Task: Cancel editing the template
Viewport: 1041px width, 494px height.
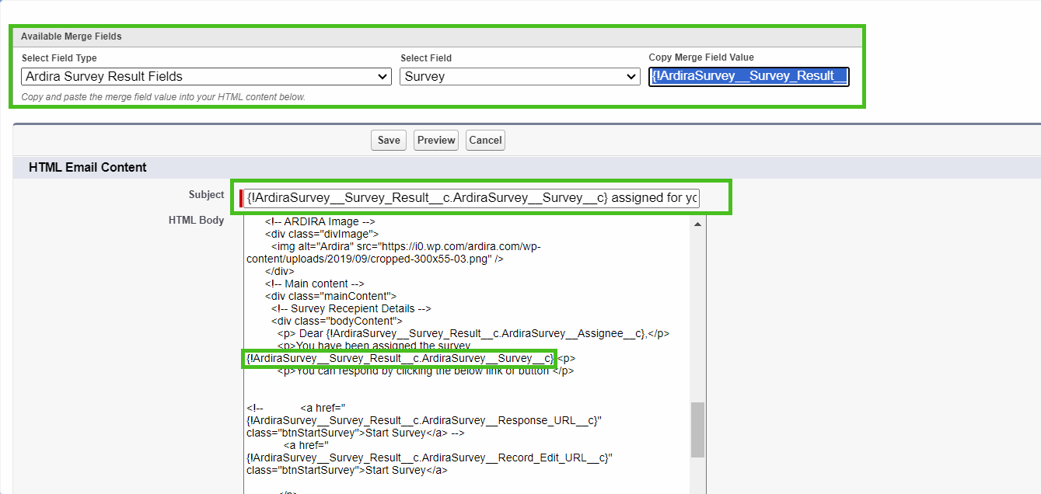Action: (x=485, y=141)
